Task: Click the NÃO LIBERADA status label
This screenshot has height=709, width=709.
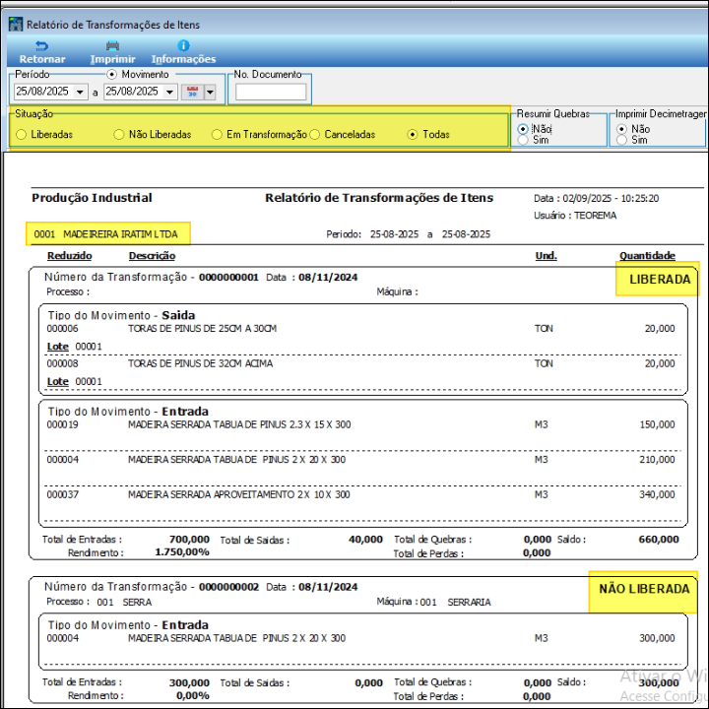Action: (x=644, y=589)
